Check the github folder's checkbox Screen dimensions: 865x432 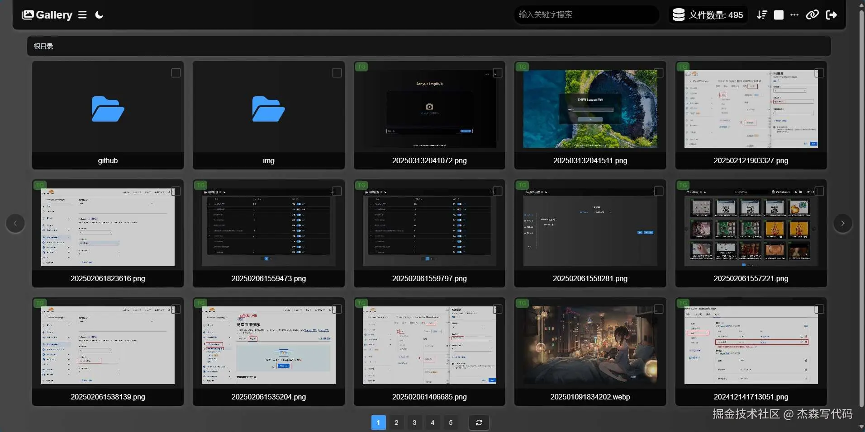176,73
